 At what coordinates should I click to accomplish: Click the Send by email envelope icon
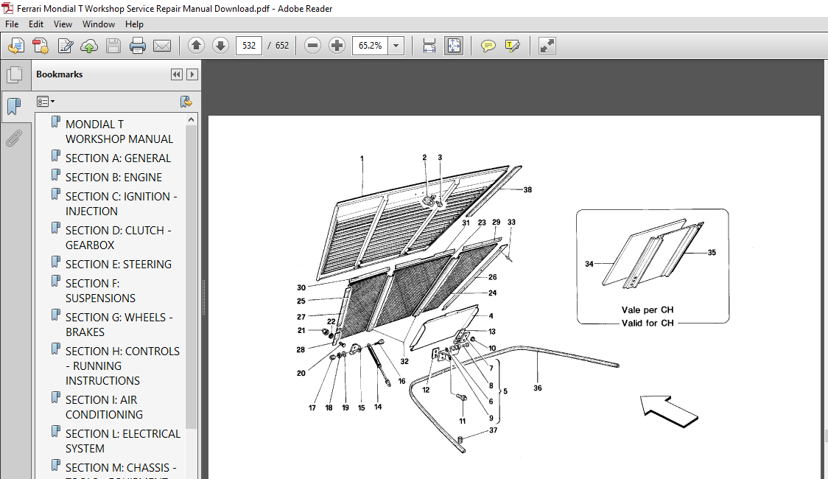click(161, 46)
